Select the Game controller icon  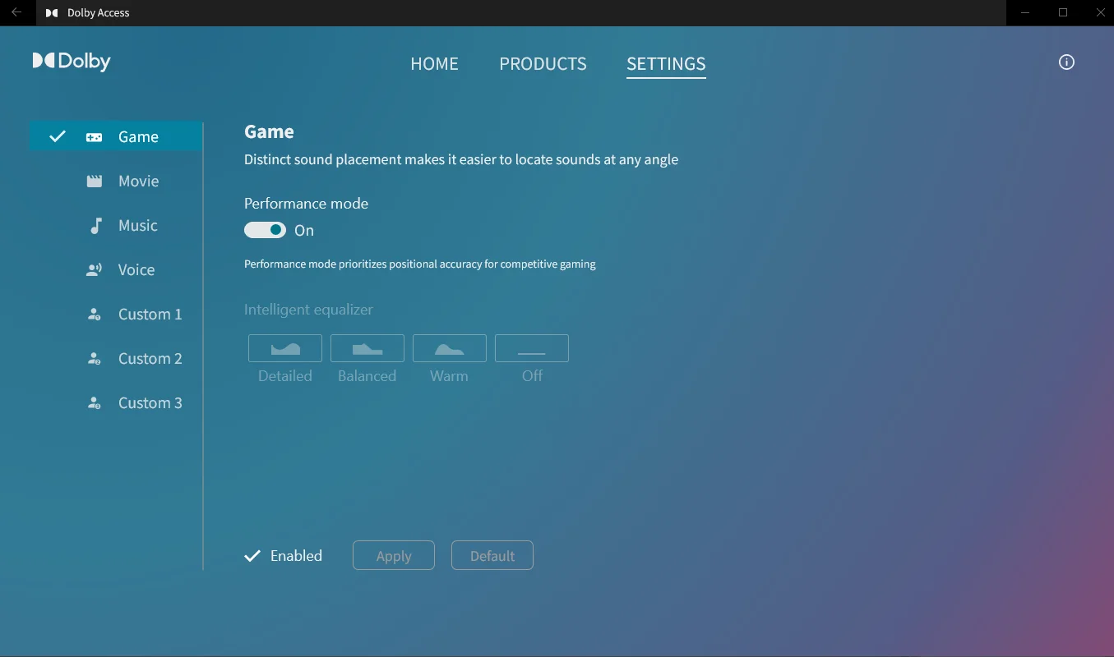tap(95, 137)
